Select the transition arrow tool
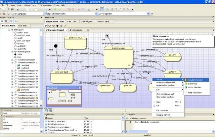The width and height of the screenshot is (215, 137). (x=65, y=26)
